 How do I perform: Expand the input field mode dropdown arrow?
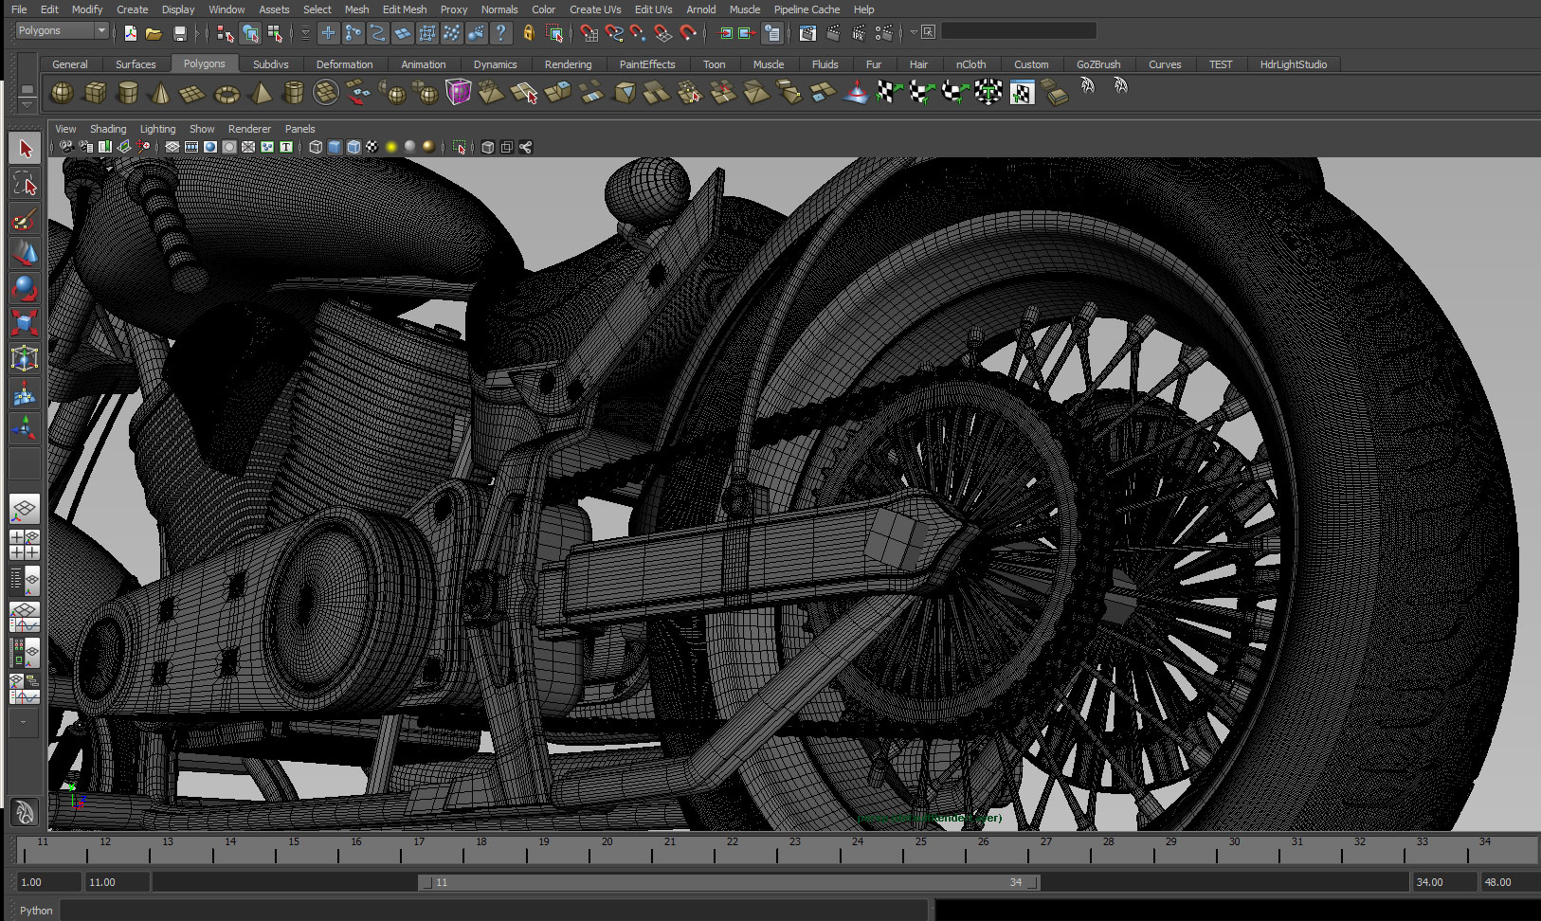pyautogui.click(x=914, y=32)
